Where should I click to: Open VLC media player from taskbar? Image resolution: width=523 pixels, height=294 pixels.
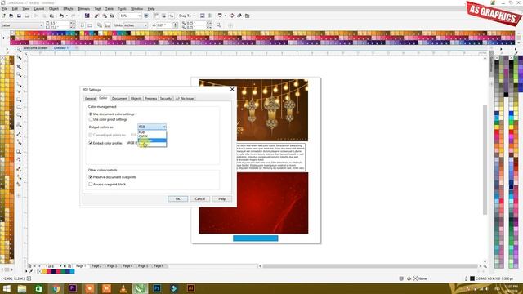coord(123,288)
